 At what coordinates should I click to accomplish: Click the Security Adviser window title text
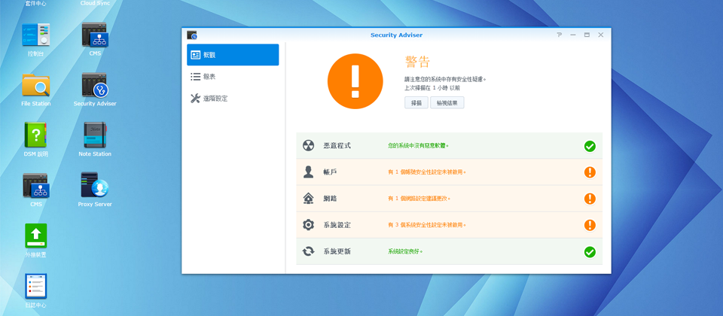(x=397, y=35)
